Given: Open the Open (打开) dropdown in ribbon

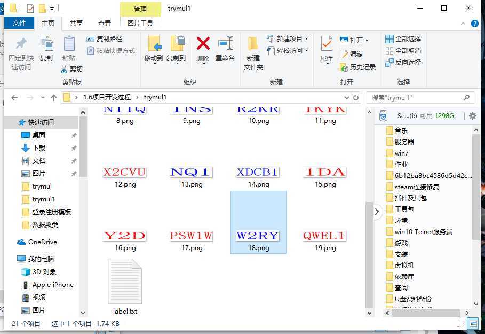Looking at the screenshot, I should 354,40.
